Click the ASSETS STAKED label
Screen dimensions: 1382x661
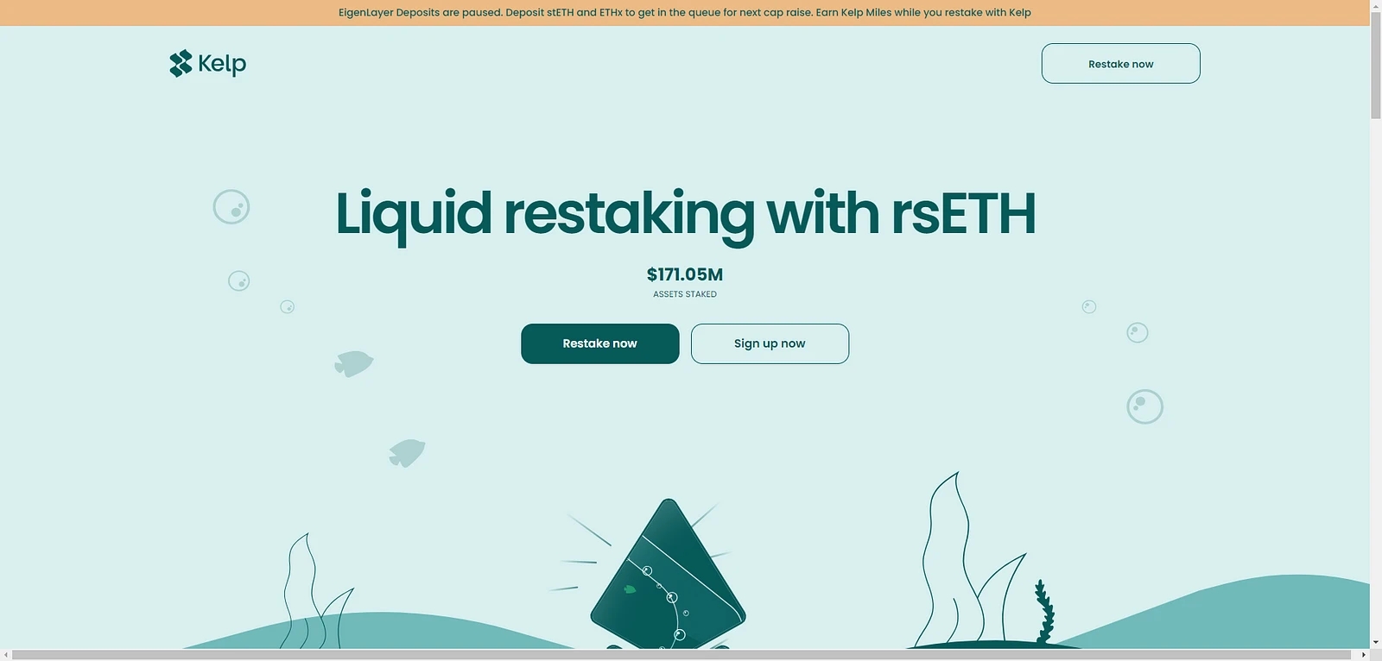pyautogui.click(x=685, y=294)
